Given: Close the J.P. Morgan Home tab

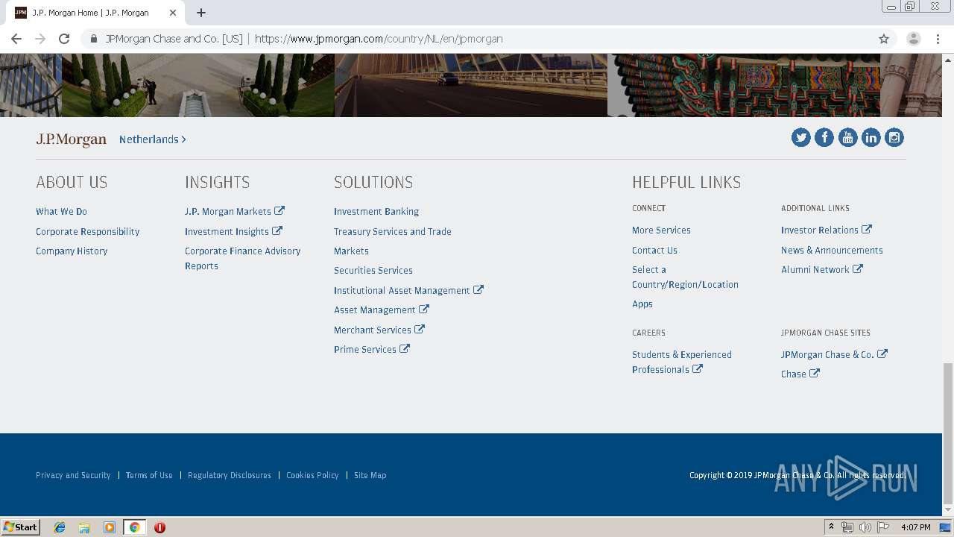Looking at the screenshot, I should [172, 13].
